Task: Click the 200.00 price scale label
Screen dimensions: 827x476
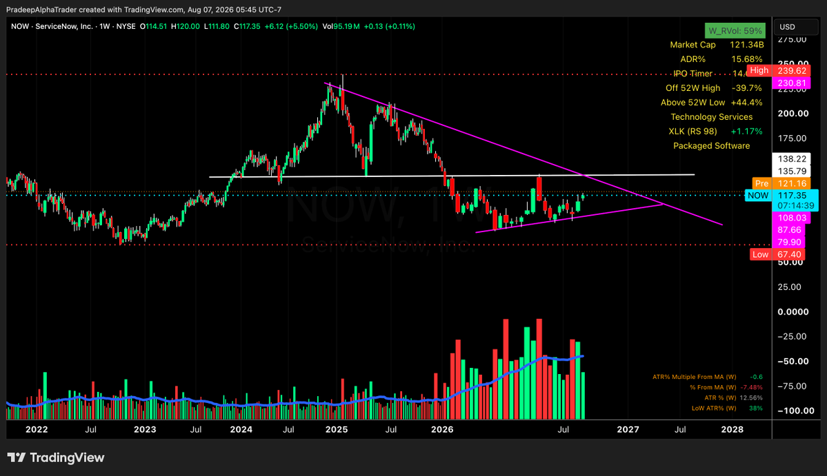Action: (793, 114)
